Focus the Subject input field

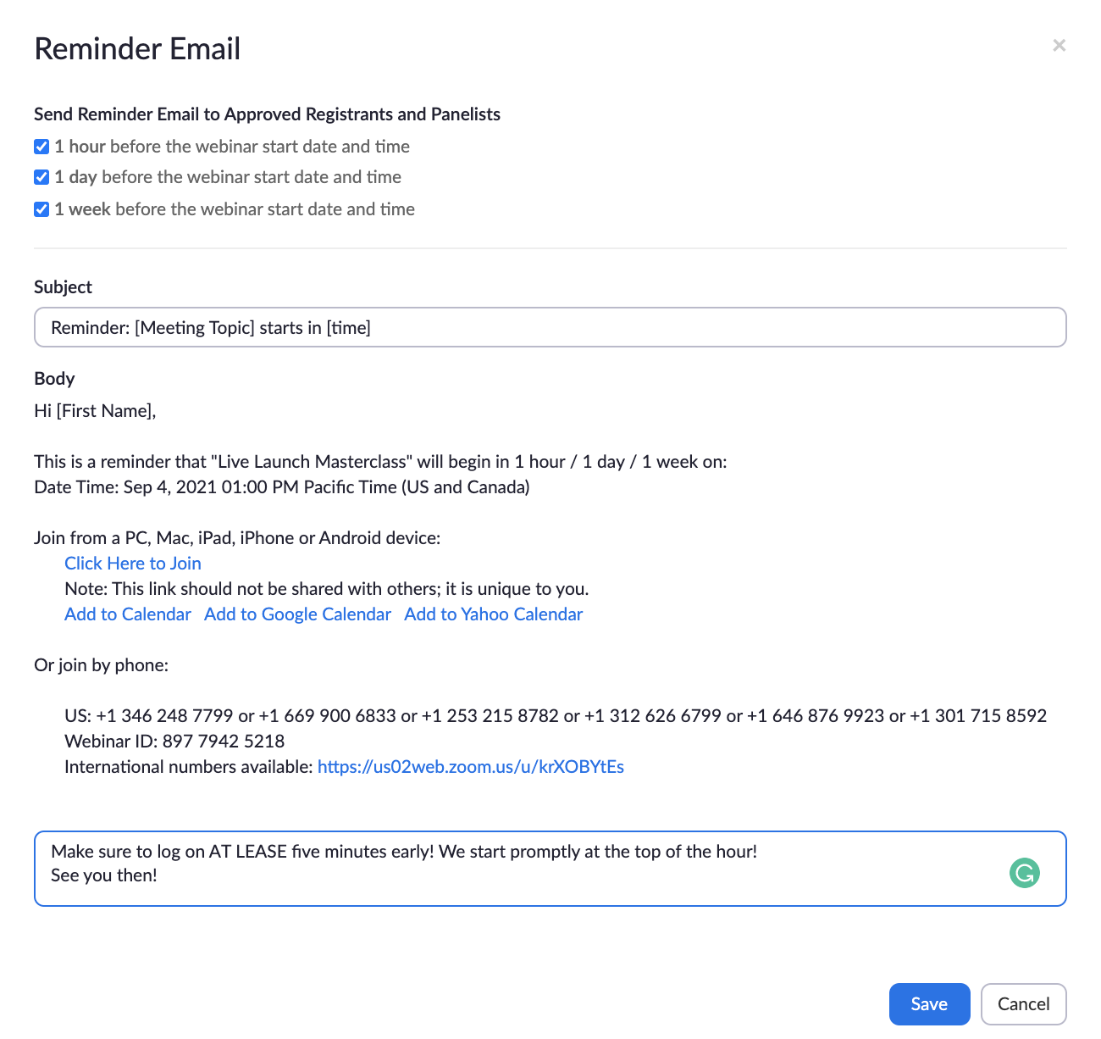(x=550, y=327)
